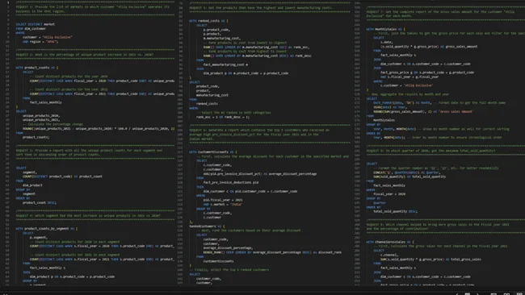
Task: Click 'WITH ranked_costs AS (' line
Action: [208, 21]
